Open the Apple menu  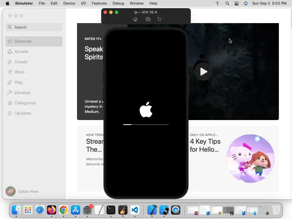click(7, 3)
